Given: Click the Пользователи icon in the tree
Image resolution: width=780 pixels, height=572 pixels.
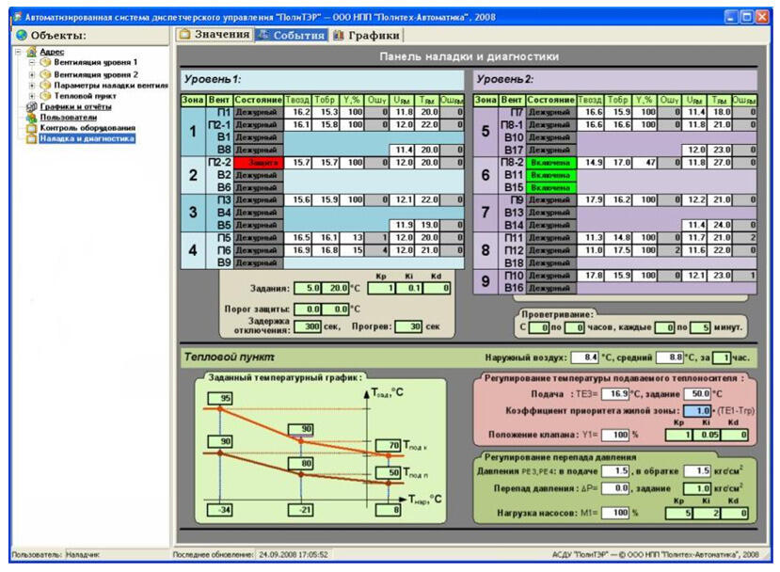Looking at the screenshot, I should click(x=31, y=118).
